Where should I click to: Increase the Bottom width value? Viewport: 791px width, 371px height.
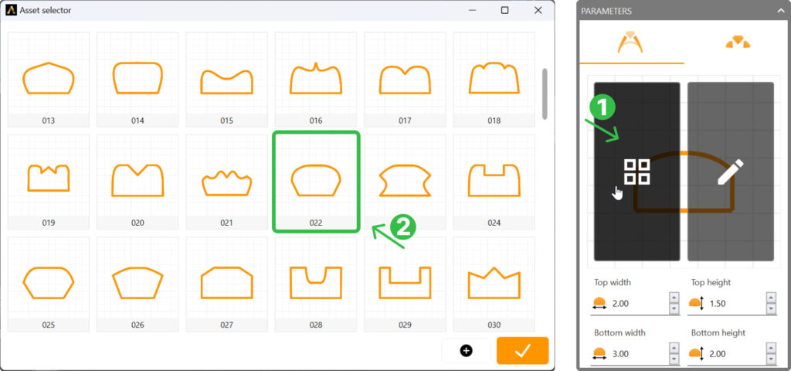point(674,349)
